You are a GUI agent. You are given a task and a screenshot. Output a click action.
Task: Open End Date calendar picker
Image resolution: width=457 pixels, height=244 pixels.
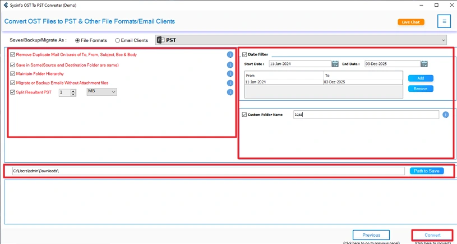tap(424, 64)
